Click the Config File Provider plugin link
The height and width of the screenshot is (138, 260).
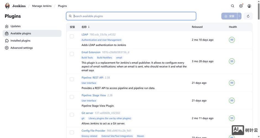tap(93, 131)
